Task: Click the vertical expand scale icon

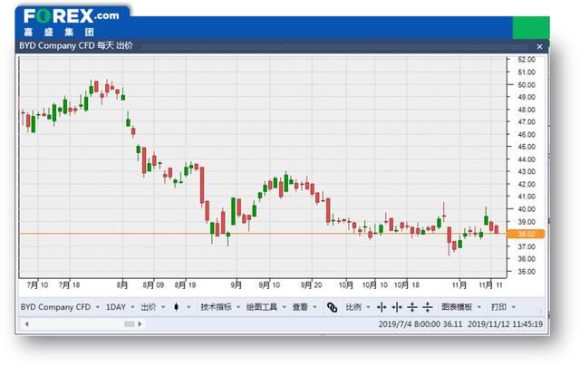Action: 412,307
